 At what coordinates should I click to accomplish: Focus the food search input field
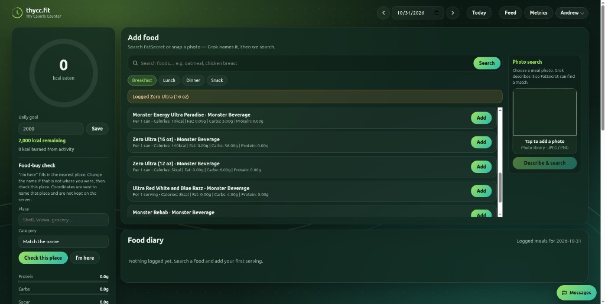[305, 63]
